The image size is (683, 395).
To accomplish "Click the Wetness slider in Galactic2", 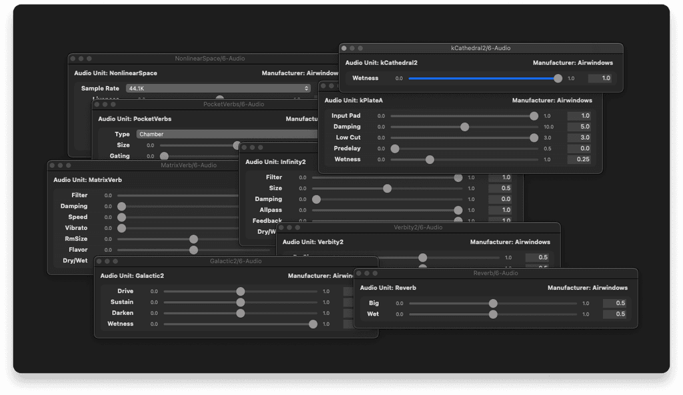I will point(313,324).
